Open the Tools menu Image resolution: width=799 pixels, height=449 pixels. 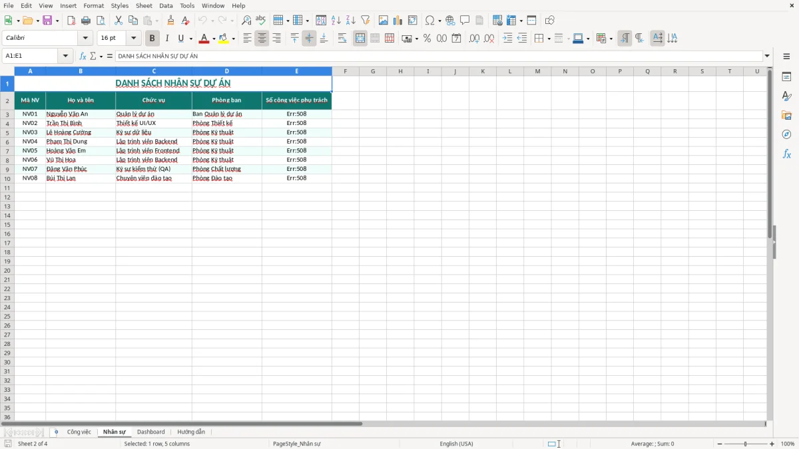coord(187,5)
